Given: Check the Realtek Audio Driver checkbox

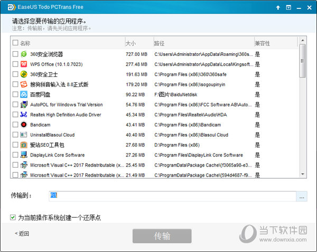Looking at the screenshot, I should click(15, 114).
